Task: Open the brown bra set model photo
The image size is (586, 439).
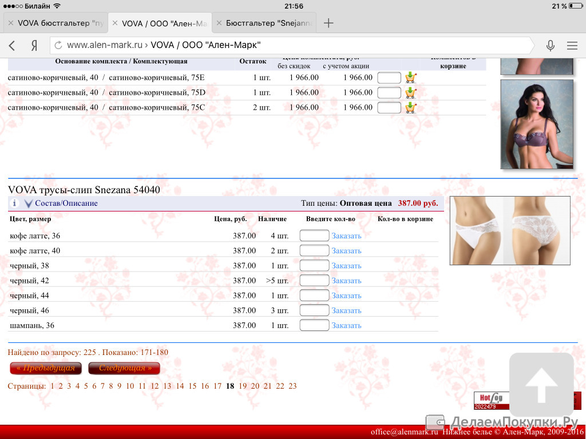Action: [537, 124]
